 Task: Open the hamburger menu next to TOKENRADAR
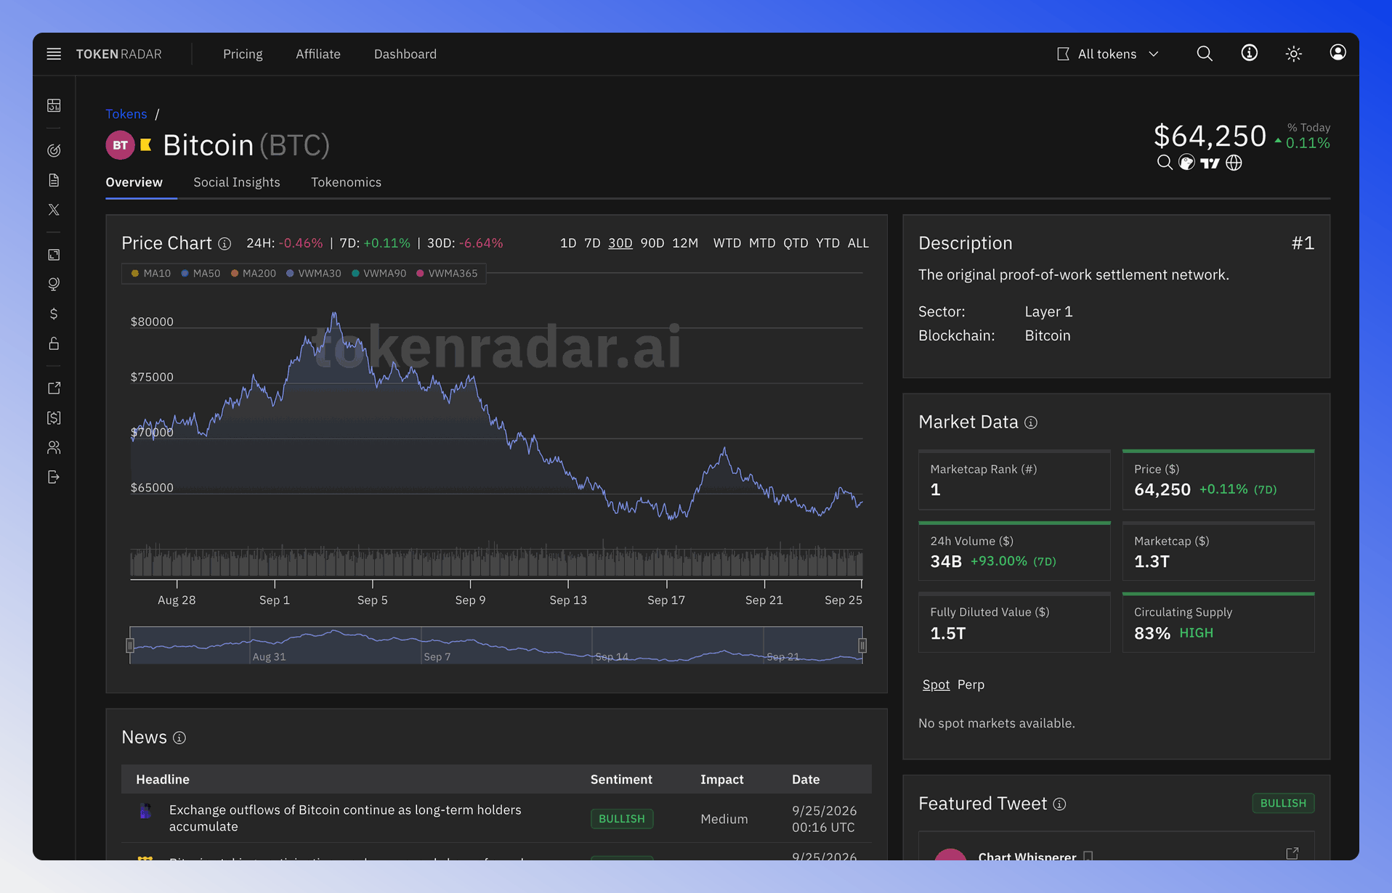(54, 54)
